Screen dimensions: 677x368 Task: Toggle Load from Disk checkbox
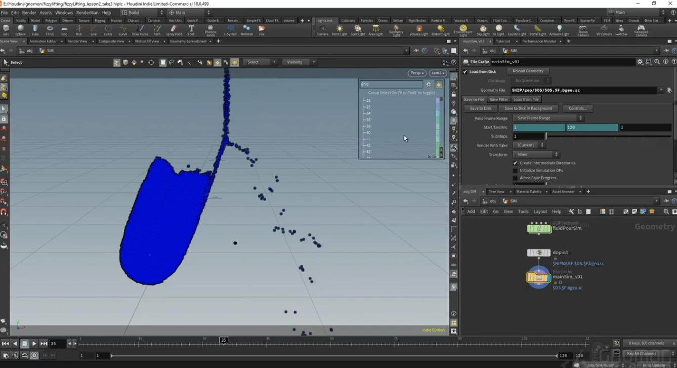(x=465, y=72)
